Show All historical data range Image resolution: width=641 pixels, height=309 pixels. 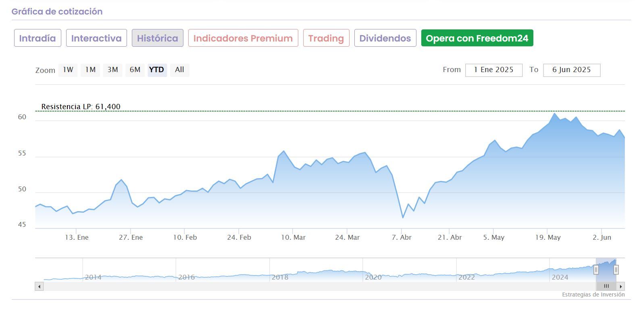point(179,70)
